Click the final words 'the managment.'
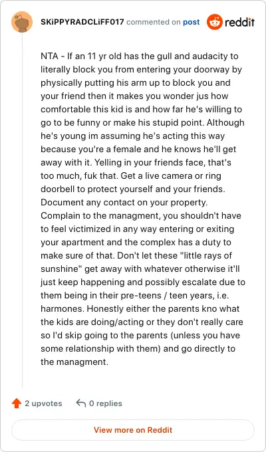266x452 pixels. tap(74, 362)
